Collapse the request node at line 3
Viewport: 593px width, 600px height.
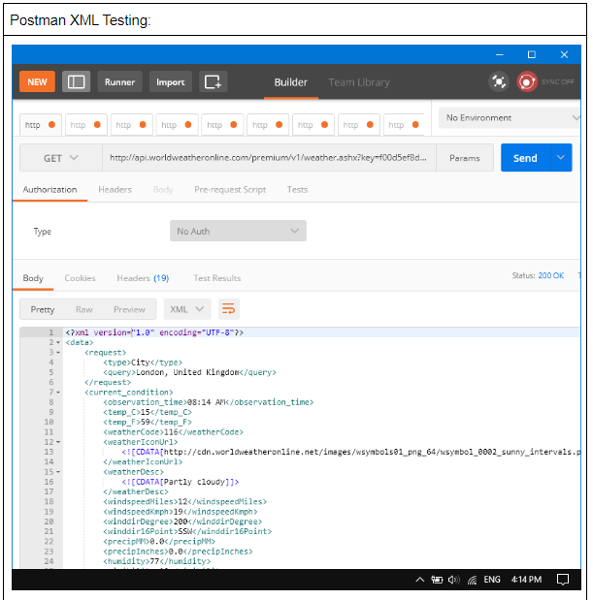(x=58, y=353)
